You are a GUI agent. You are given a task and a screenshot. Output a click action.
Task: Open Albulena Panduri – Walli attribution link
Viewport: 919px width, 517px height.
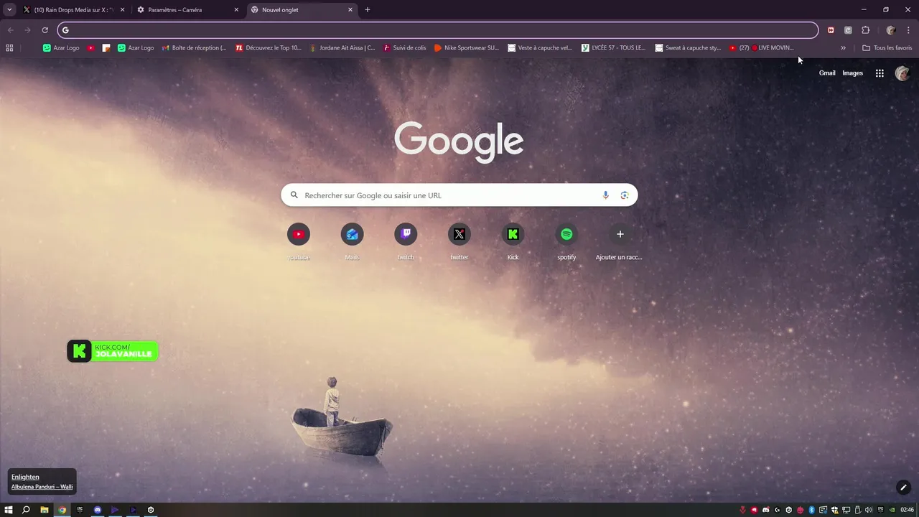42,487
